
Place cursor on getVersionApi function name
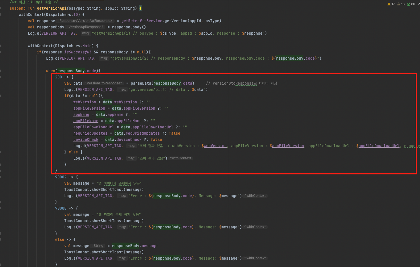click(51, 8)
